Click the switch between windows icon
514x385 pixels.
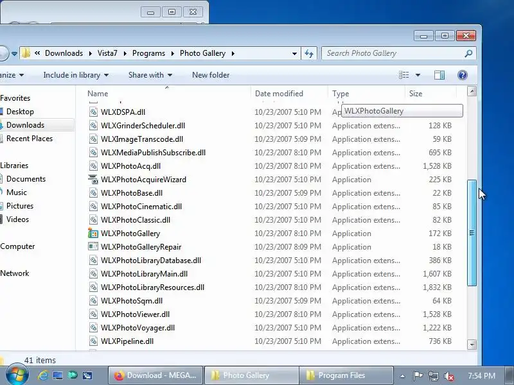(87, 375)
